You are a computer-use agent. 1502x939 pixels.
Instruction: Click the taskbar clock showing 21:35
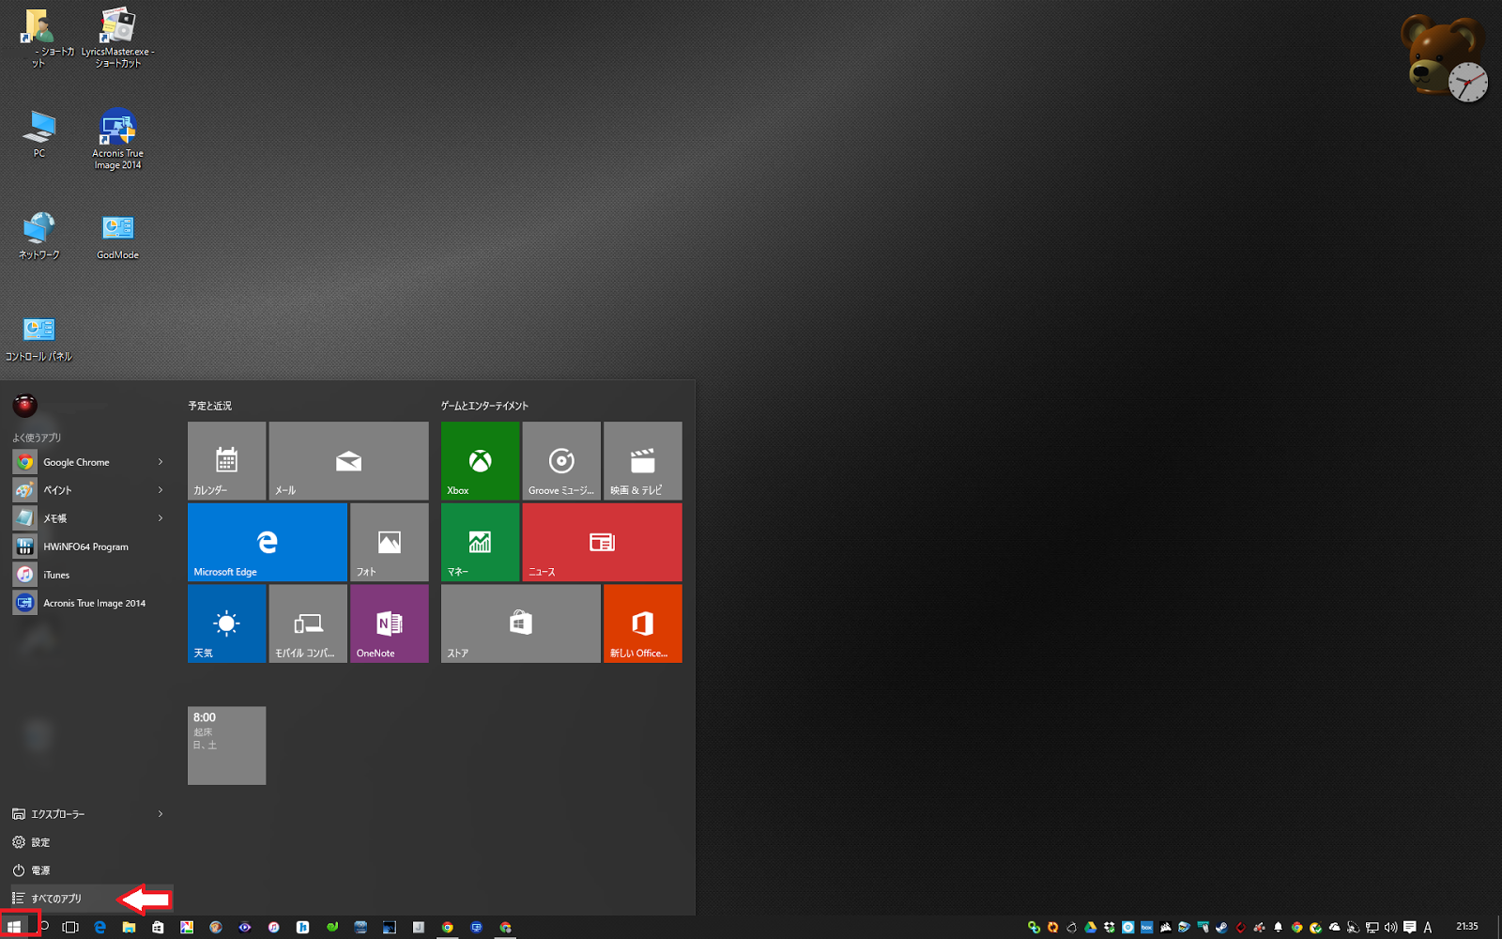[x=1467, y=927]
